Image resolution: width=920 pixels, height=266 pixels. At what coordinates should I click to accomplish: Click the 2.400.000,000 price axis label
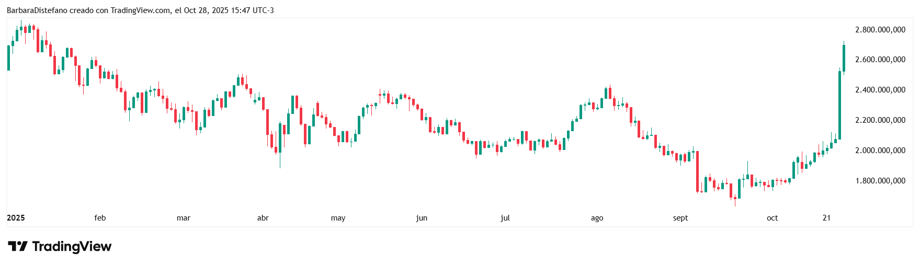[x=880, y=90]
